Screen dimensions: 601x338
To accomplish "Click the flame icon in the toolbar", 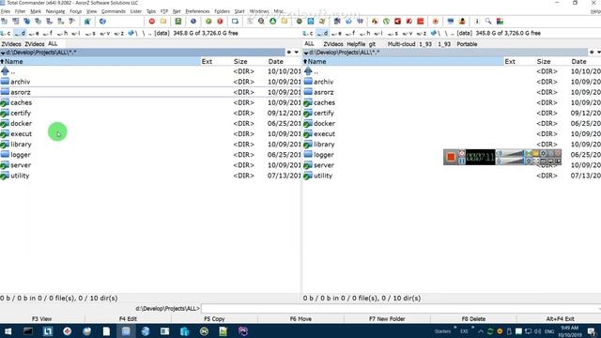I will coord(375,22).
